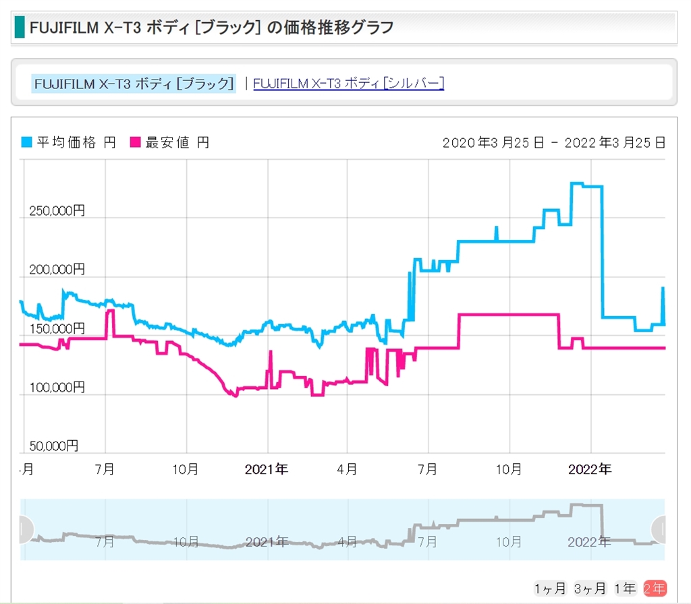Click the left handle of the range navigator

pyautogui.click(x=24, y=529)
